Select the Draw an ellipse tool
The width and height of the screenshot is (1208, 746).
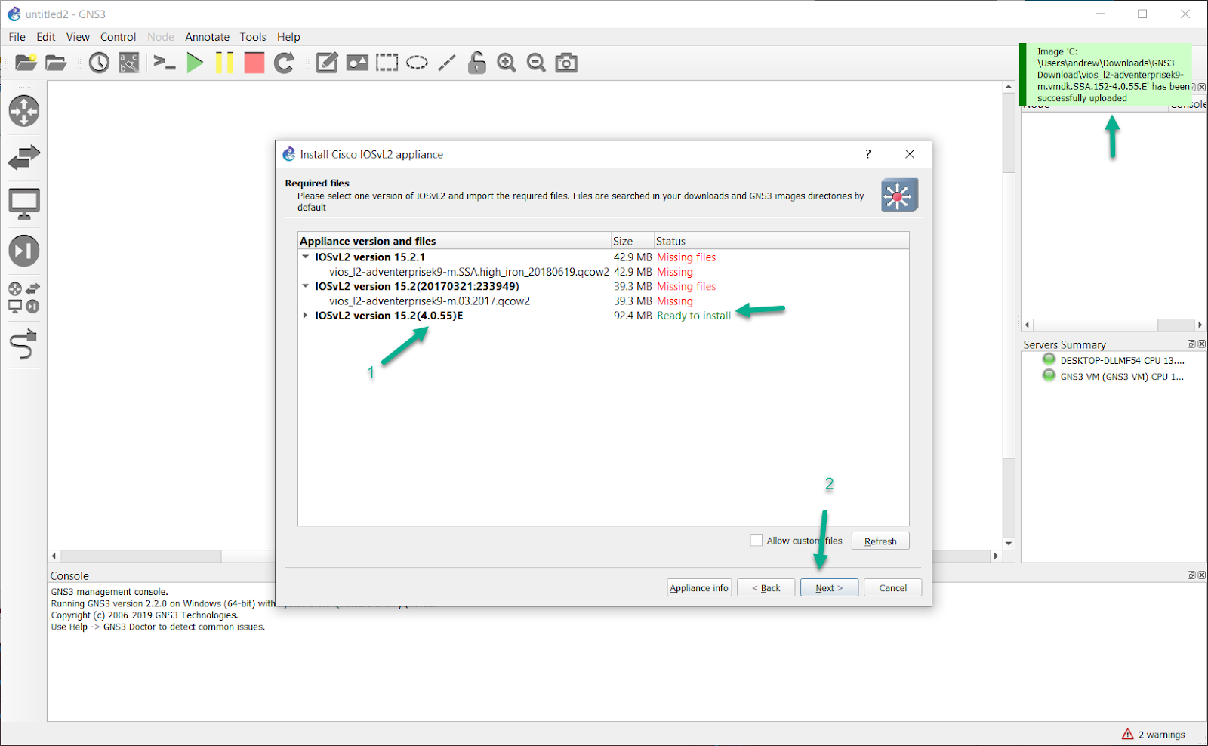[417, 63]
